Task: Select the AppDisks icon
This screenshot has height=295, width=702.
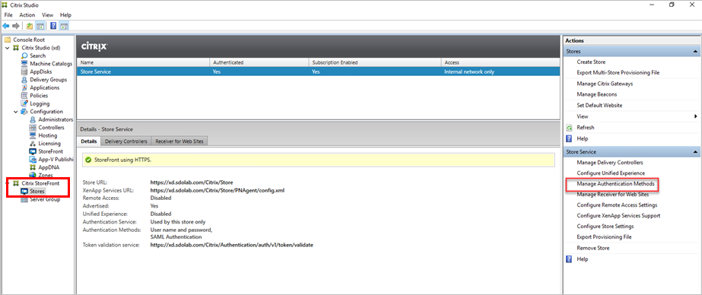Action: pos(25,71)
